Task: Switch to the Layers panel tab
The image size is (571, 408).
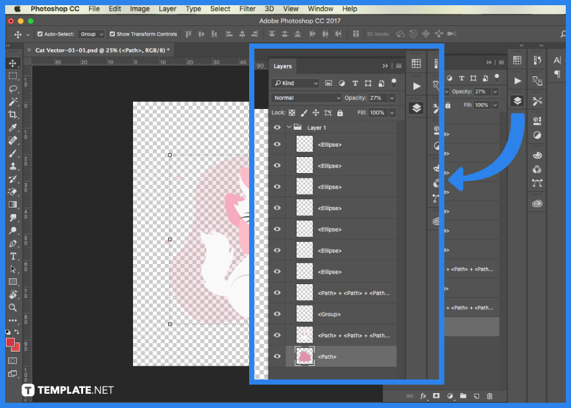Action: point(283,66)
